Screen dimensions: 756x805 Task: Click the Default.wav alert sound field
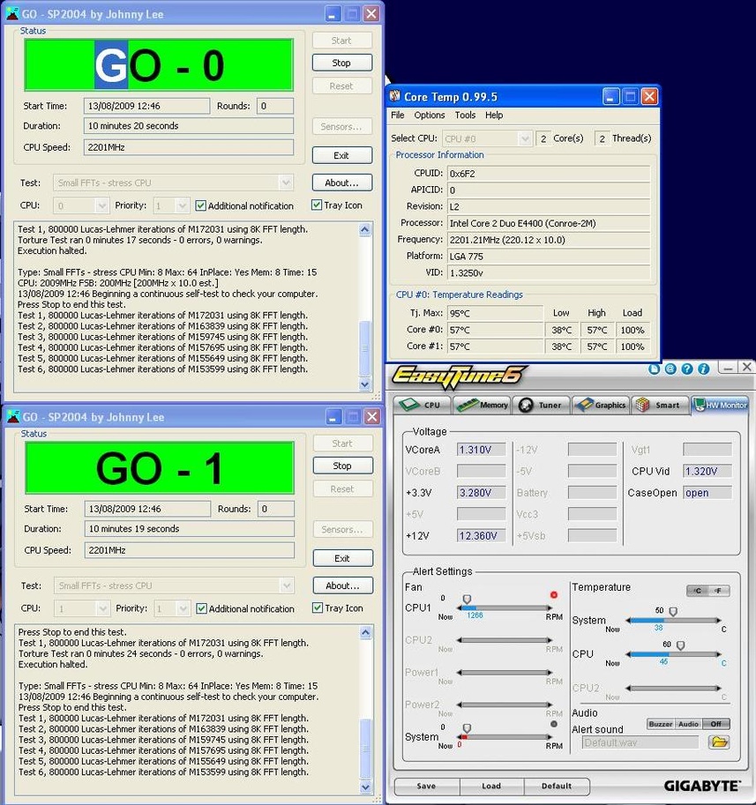tap(640, 742)
